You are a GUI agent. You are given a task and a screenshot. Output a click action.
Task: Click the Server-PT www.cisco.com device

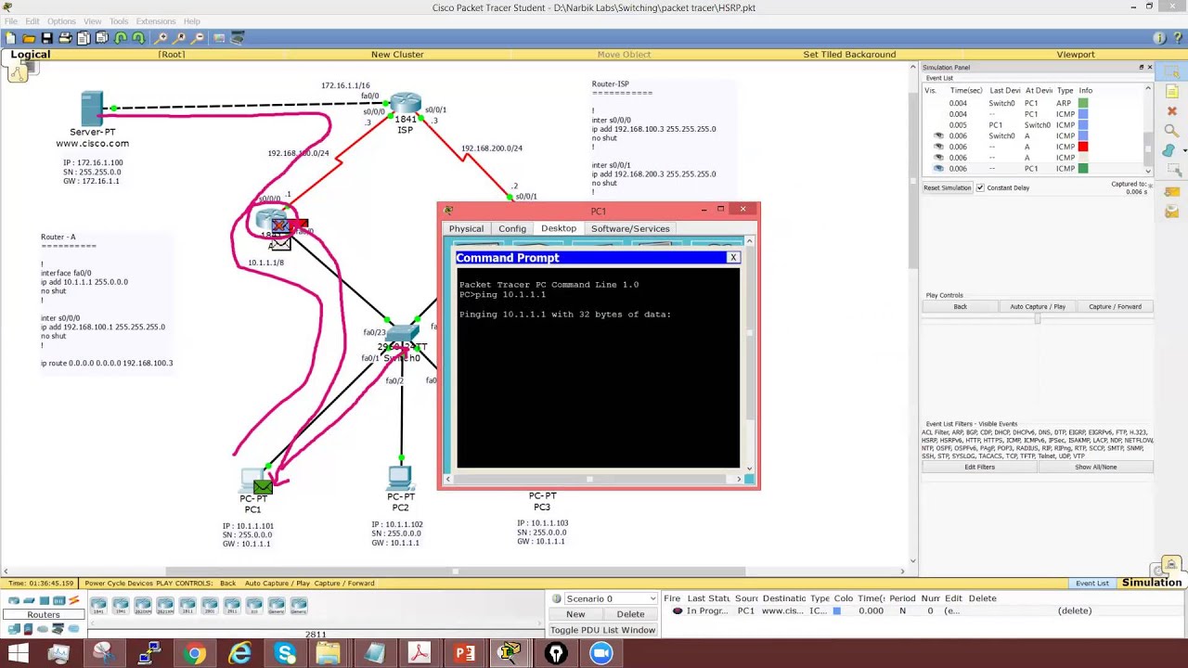click(92, 109)
